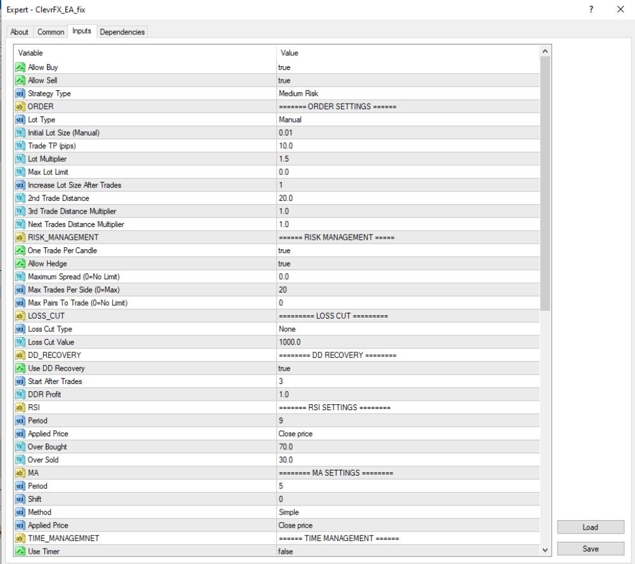Image resolution: width=635 pixels, height=564 pixels.
Task: Click the TIME_MANAGEMNET string icon
Action: click(20, 539)
